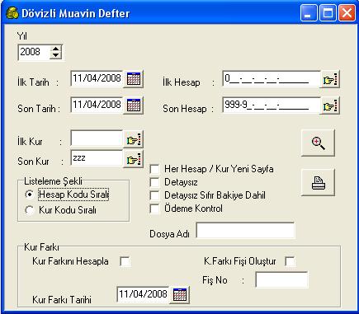
Task: Check Detaysız Sıfır Bakiye Dahil option
Action: [154, 195]
